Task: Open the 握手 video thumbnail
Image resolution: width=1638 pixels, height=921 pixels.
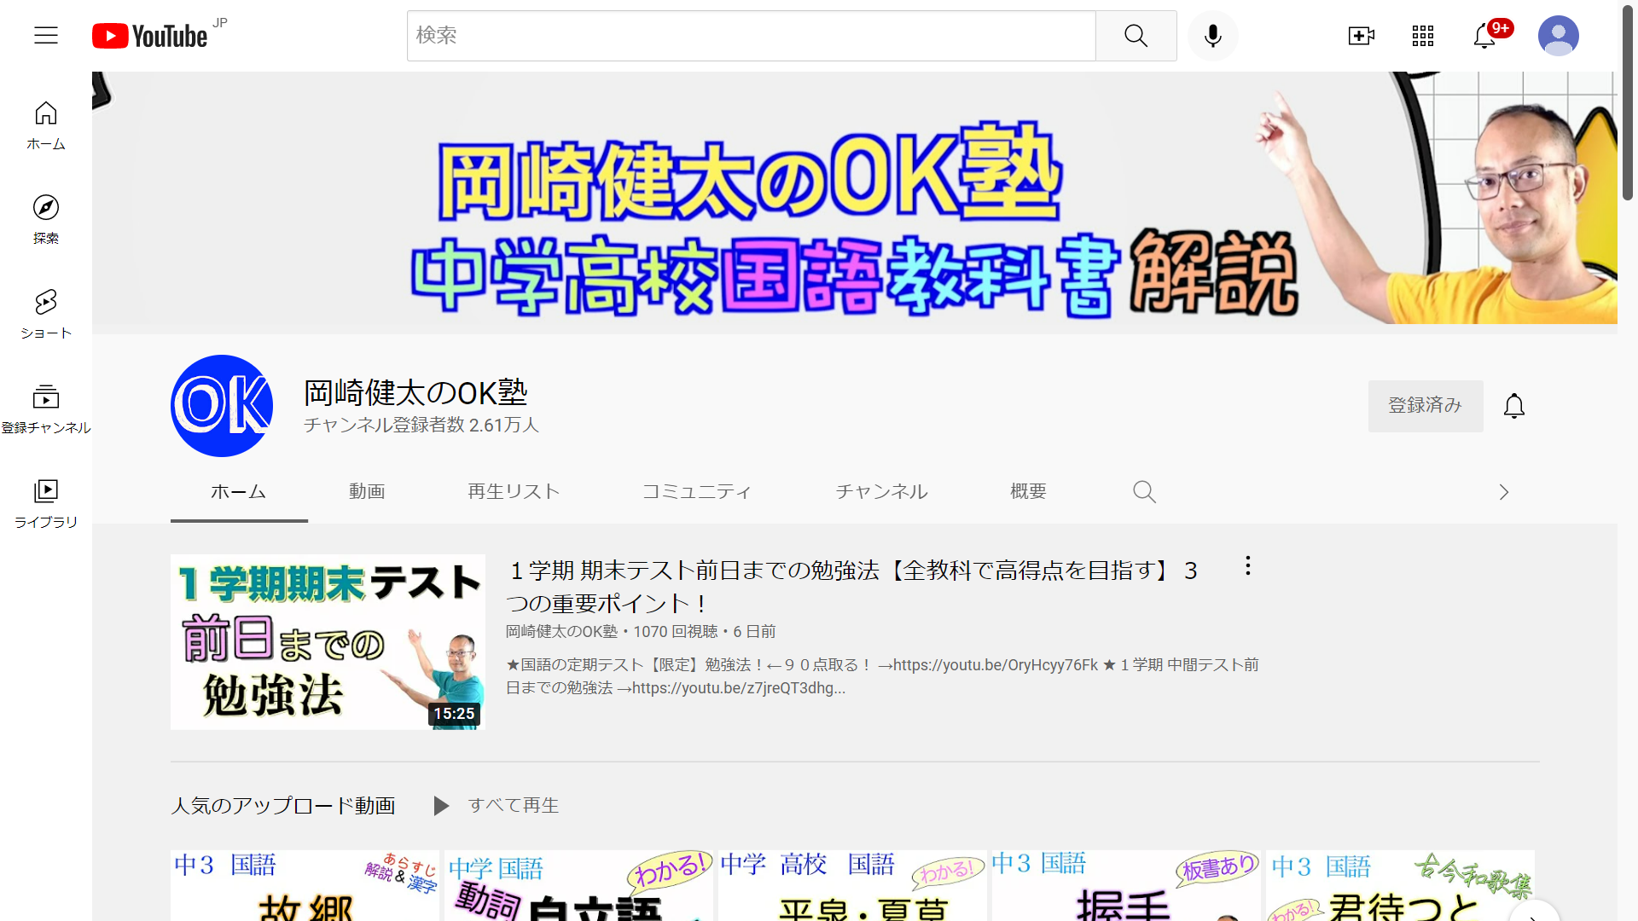Action: click(1126, 885)
